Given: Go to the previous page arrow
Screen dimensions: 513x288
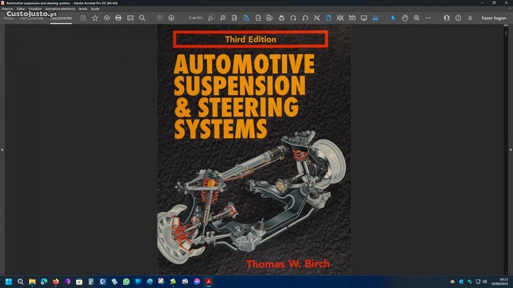Looking at the screenshot, I should [x=159, y=18].
